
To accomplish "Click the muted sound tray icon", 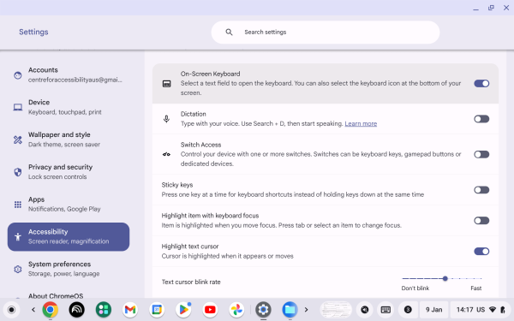I will pyautogui.click(x=365, y=310).
